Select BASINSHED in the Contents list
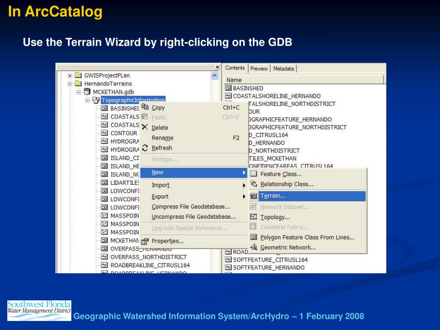This screenshot has height=330, width=440. coord(248,88)
